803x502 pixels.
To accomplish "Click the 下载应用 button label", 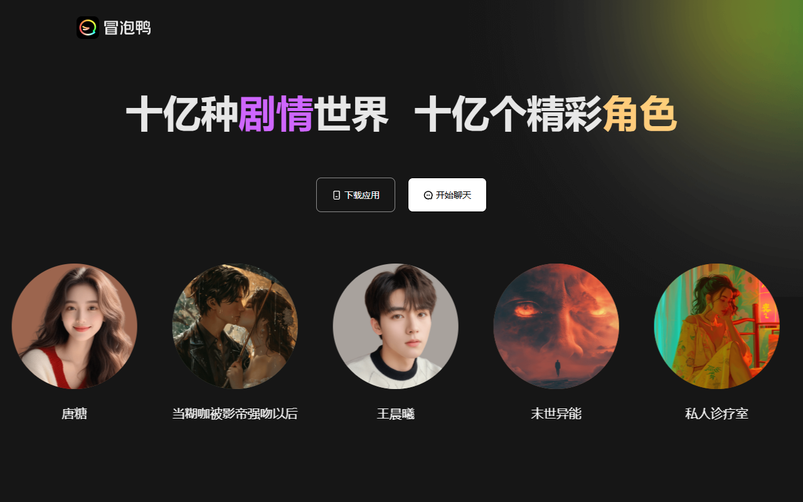I will tap(362, 195).
